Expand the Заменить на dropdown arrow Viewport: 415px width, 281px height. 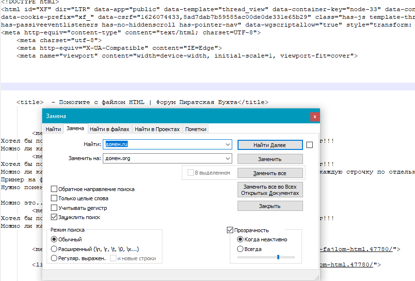pos(227,159)
